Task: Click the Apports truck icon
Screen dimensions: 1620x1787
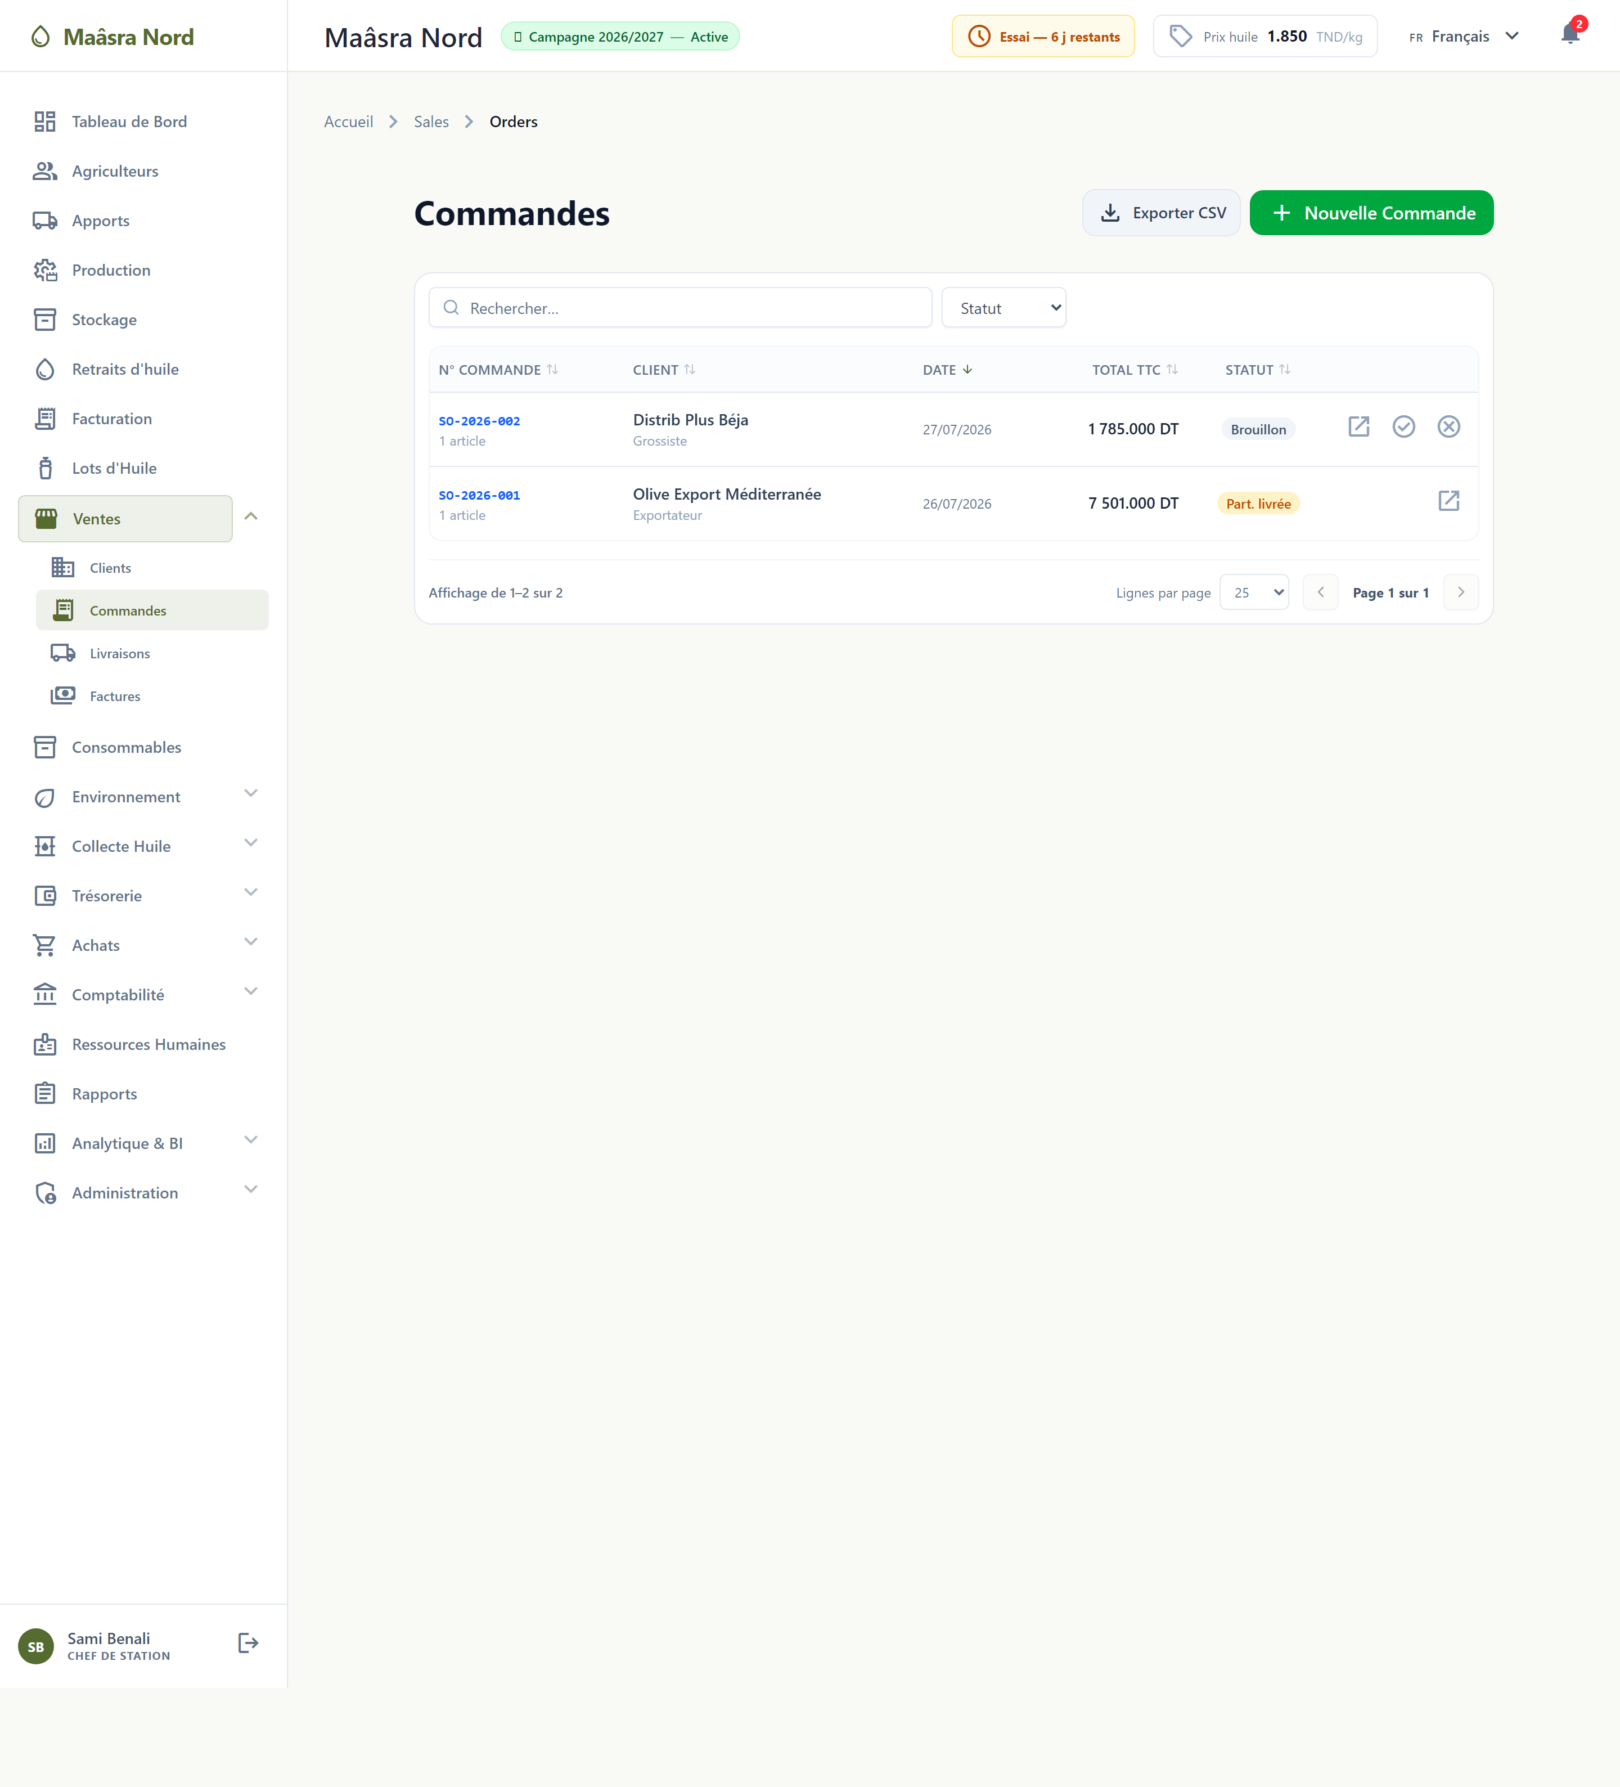Action: tap(45, 221)
